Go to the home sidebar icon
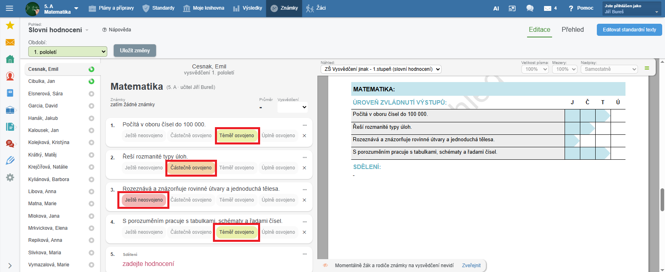Screen dimensions: 665x272 (10, 59)
